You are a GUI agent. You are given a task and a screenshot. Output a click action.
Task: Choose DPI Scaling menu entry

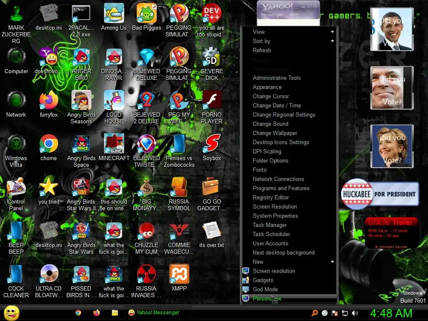point(289,151)
